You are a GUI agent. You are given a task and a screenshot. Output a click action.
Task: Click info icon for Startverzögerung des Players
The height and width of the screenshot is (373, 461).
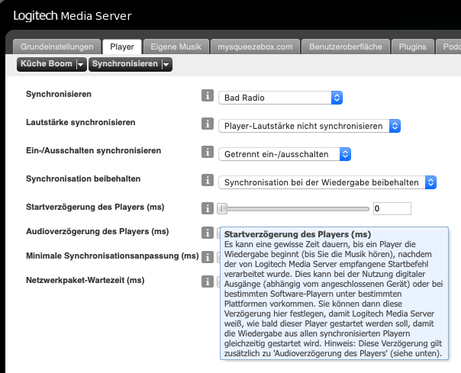click(206, 208)
